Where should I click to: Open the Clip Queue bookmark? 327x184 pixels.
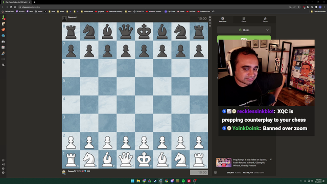170,11
